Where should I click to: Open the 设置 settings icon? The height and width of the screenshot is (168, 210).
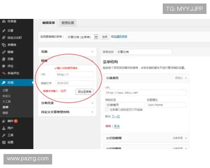(x=4, y=142)
